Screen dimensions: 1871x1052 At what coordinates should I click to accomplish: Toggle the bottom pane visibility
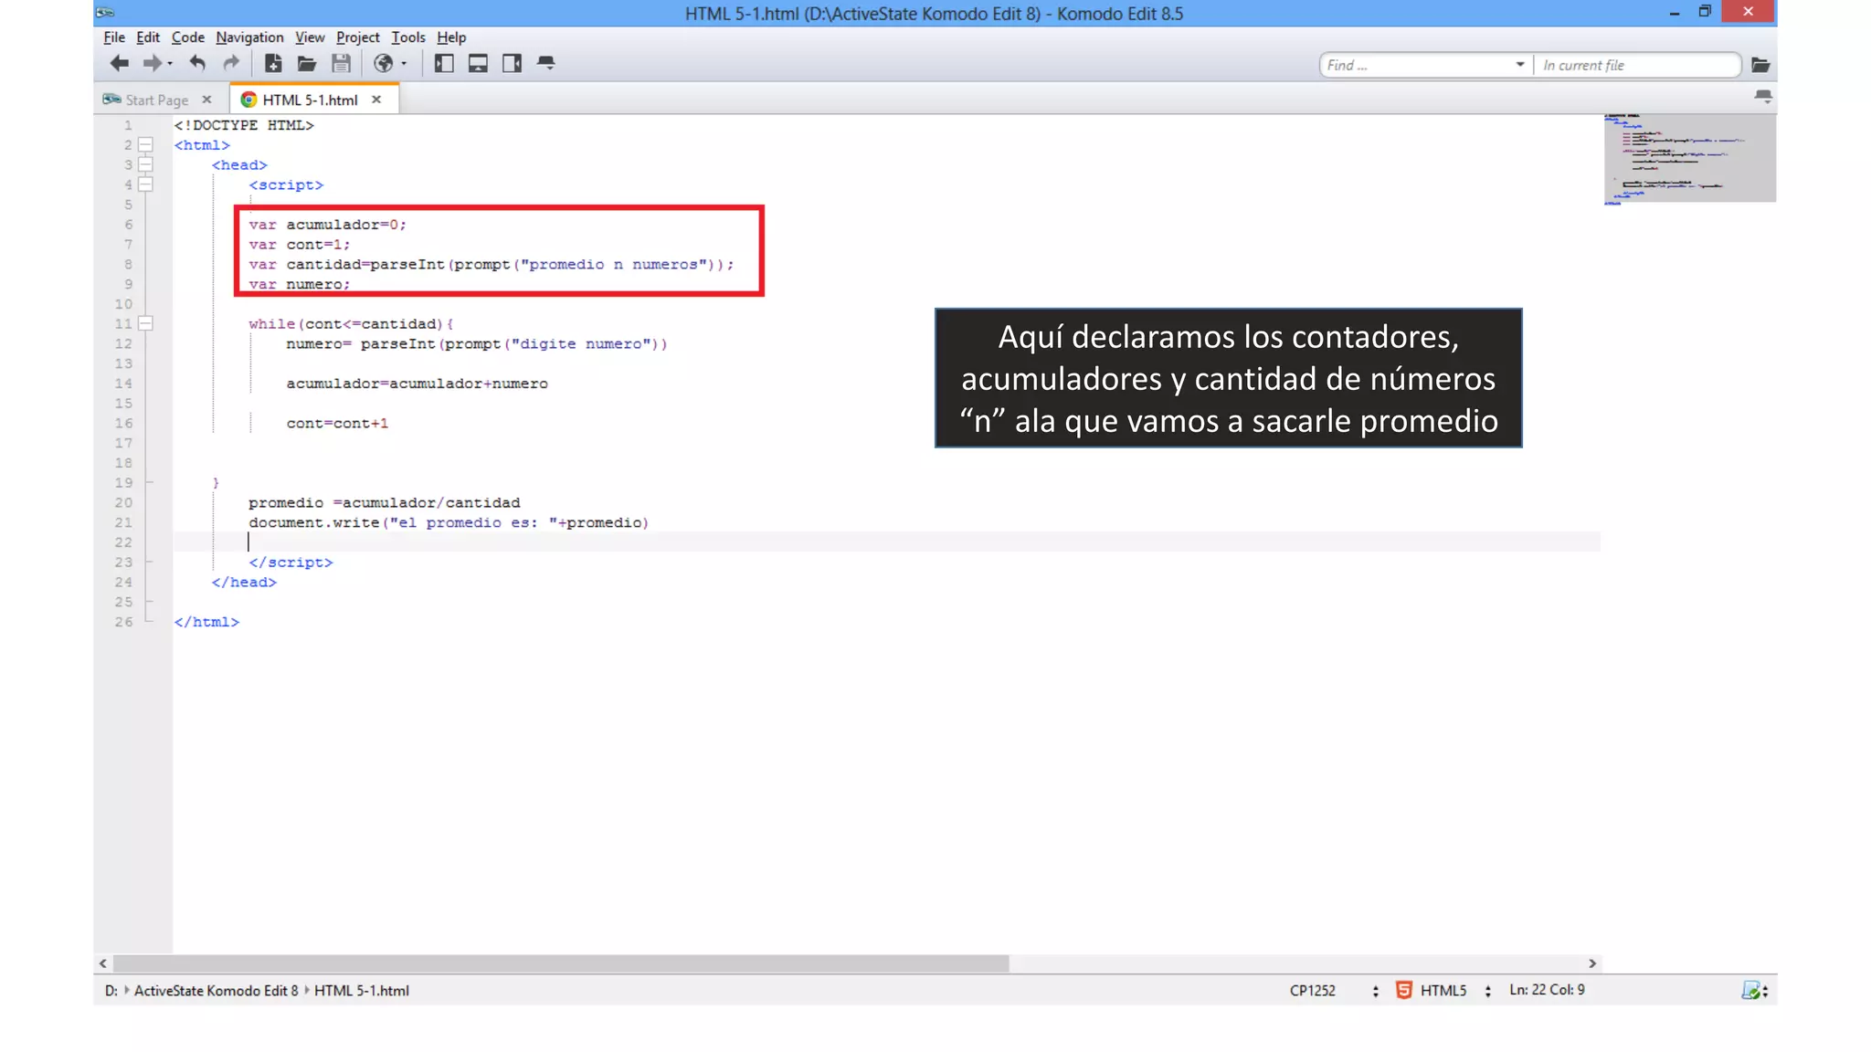coord(478,63)
